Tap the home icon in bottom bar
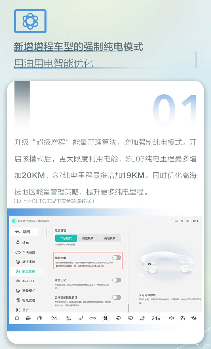Screen dimensions: 211x349 click(17, 318)
